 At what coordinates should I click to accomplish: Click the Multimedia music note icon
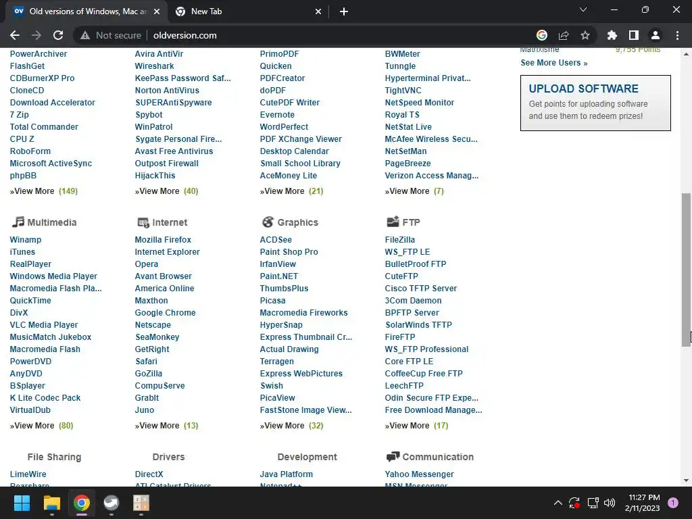pos(18,222)
